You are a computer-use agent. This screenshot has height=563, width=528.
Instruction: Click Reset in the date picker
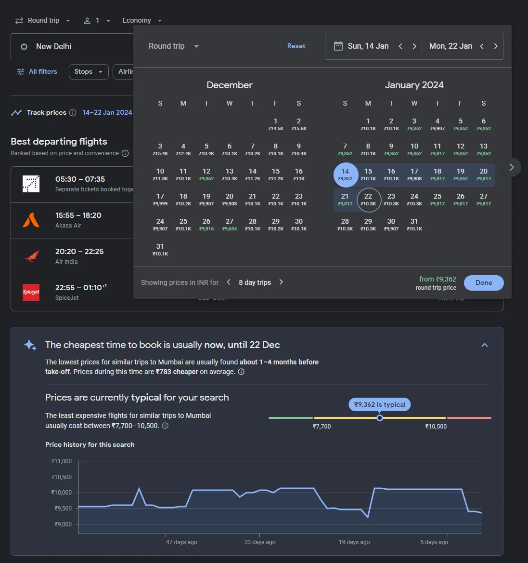(296, 46)
